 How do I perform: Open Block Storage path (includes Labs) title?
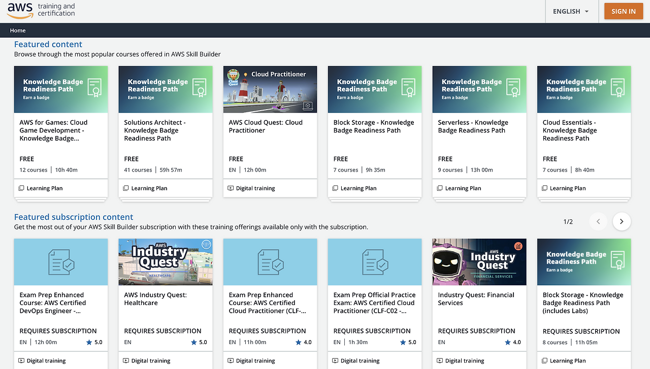(x=583, y=303)
